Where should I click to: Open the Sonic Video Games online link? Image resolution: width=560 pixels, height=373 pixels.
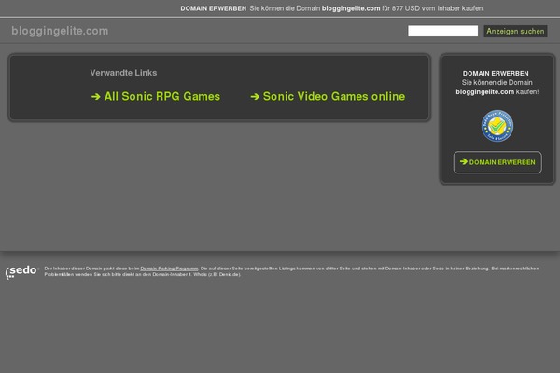pos(334,96)
